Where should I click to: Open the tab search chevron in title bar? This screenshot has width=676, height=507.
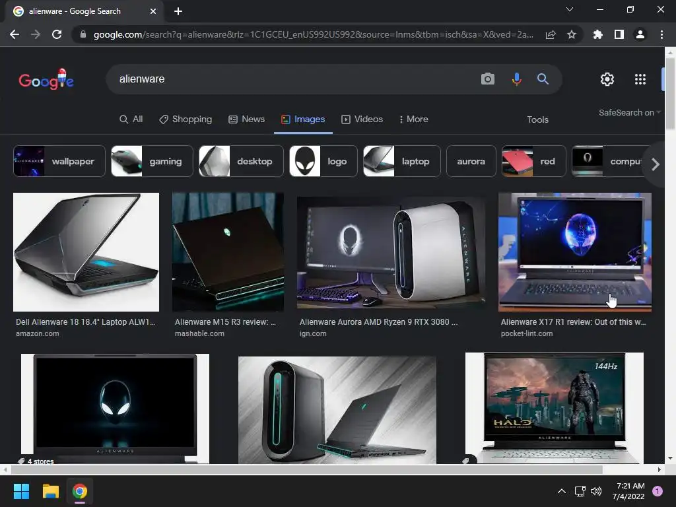pyautogui.click(x=570, y=9)
